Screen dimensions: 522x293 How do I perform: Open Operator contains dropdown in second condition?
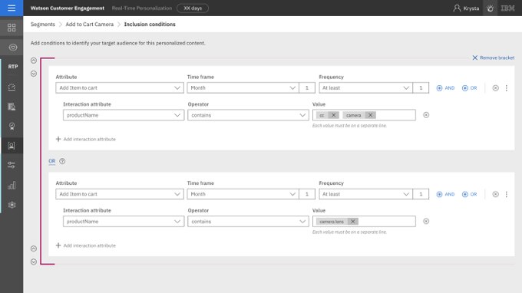click(x=248, y=222)
